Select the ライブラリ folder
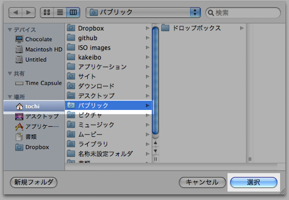 tap(108, 144)
